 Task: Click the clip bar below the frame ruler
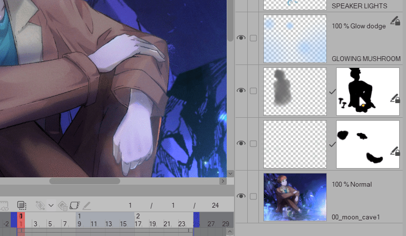point(105,230)
